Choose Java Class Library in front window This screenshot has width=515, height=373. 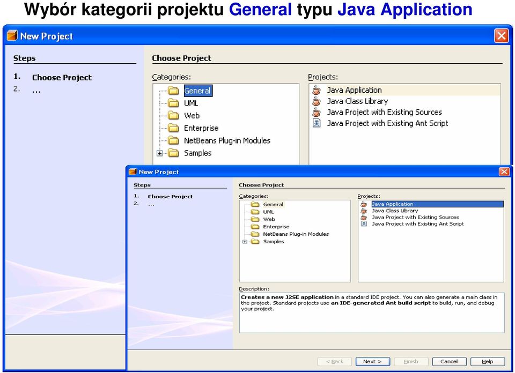click(x=395, y=211)
